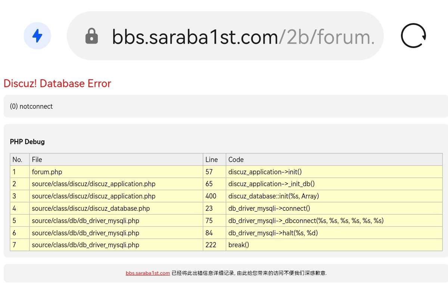Select the line number 222 cell
448x289 pixels.
click(214, 245)
